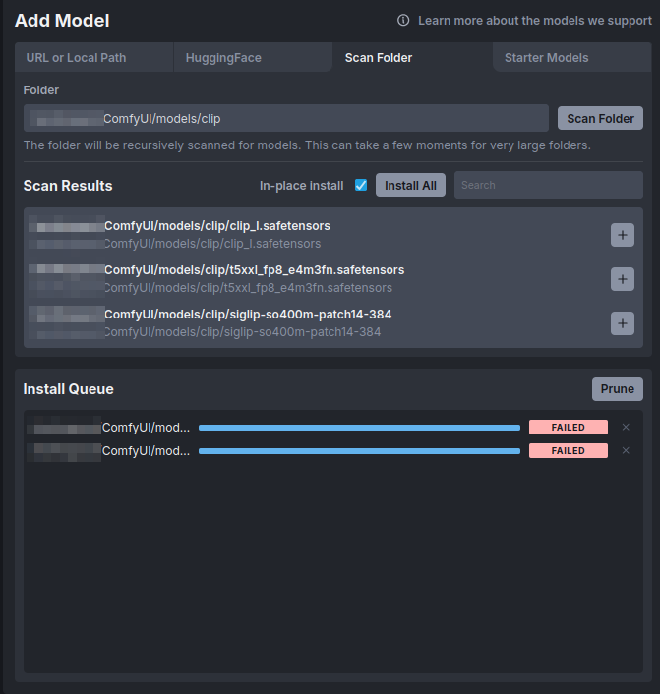Switch to the URL or Local Path tab
Image resolution: width=660 pixels, height=694 pixels.
coord(93,58)
